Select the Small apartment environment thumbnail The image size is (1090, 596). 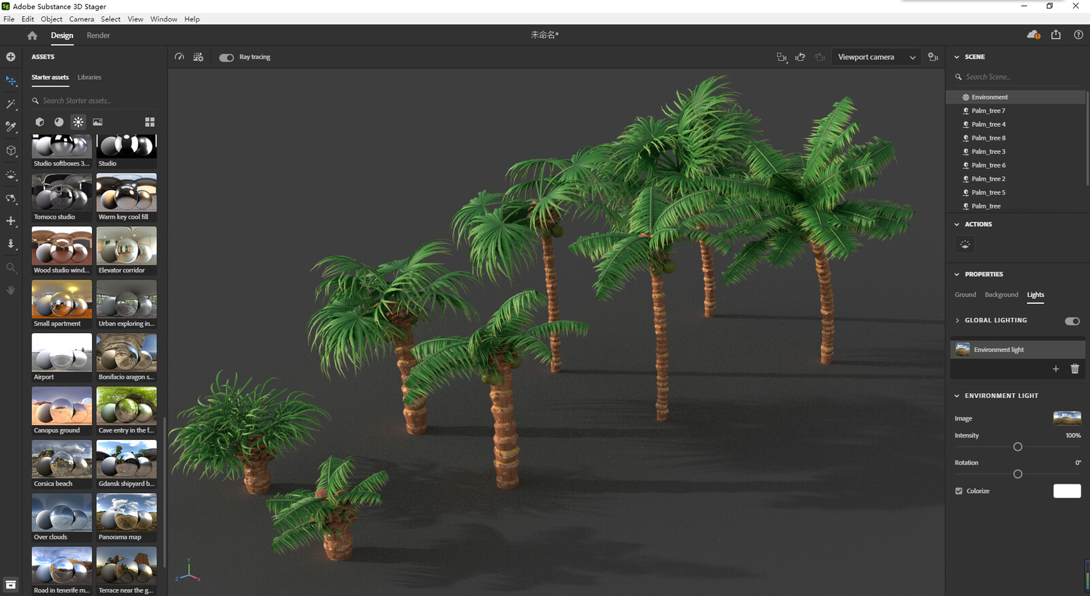point(61,299)
